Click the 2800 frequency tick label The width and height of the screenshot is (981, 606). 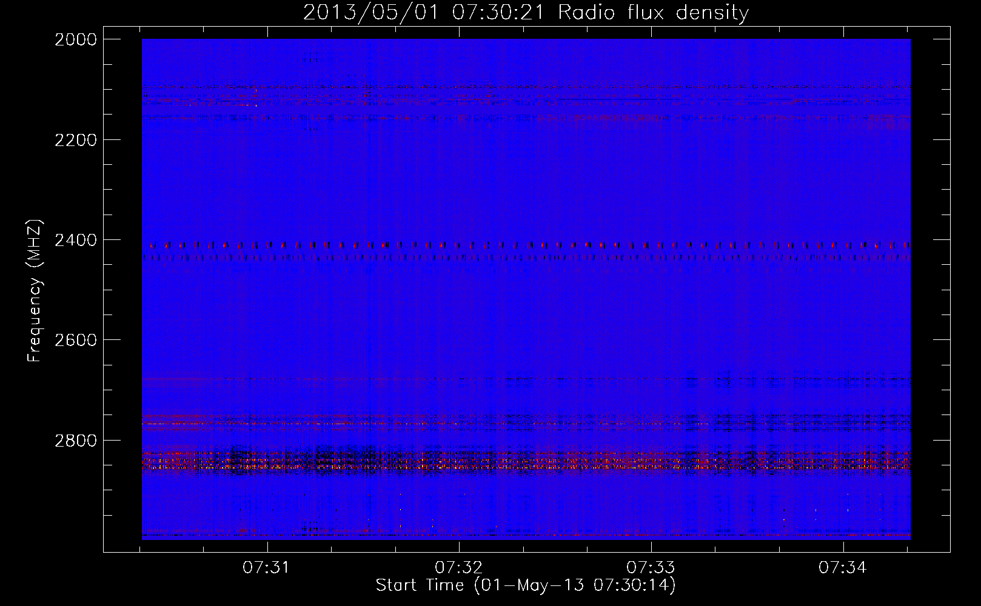coord(76,441)
